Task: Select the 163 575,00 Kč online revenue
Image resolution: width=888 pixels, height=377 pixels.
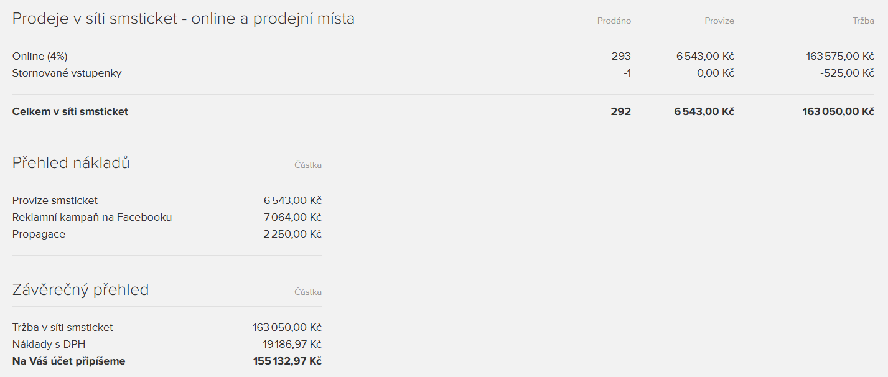Action: pyautogui.click(x=840, y=56)
